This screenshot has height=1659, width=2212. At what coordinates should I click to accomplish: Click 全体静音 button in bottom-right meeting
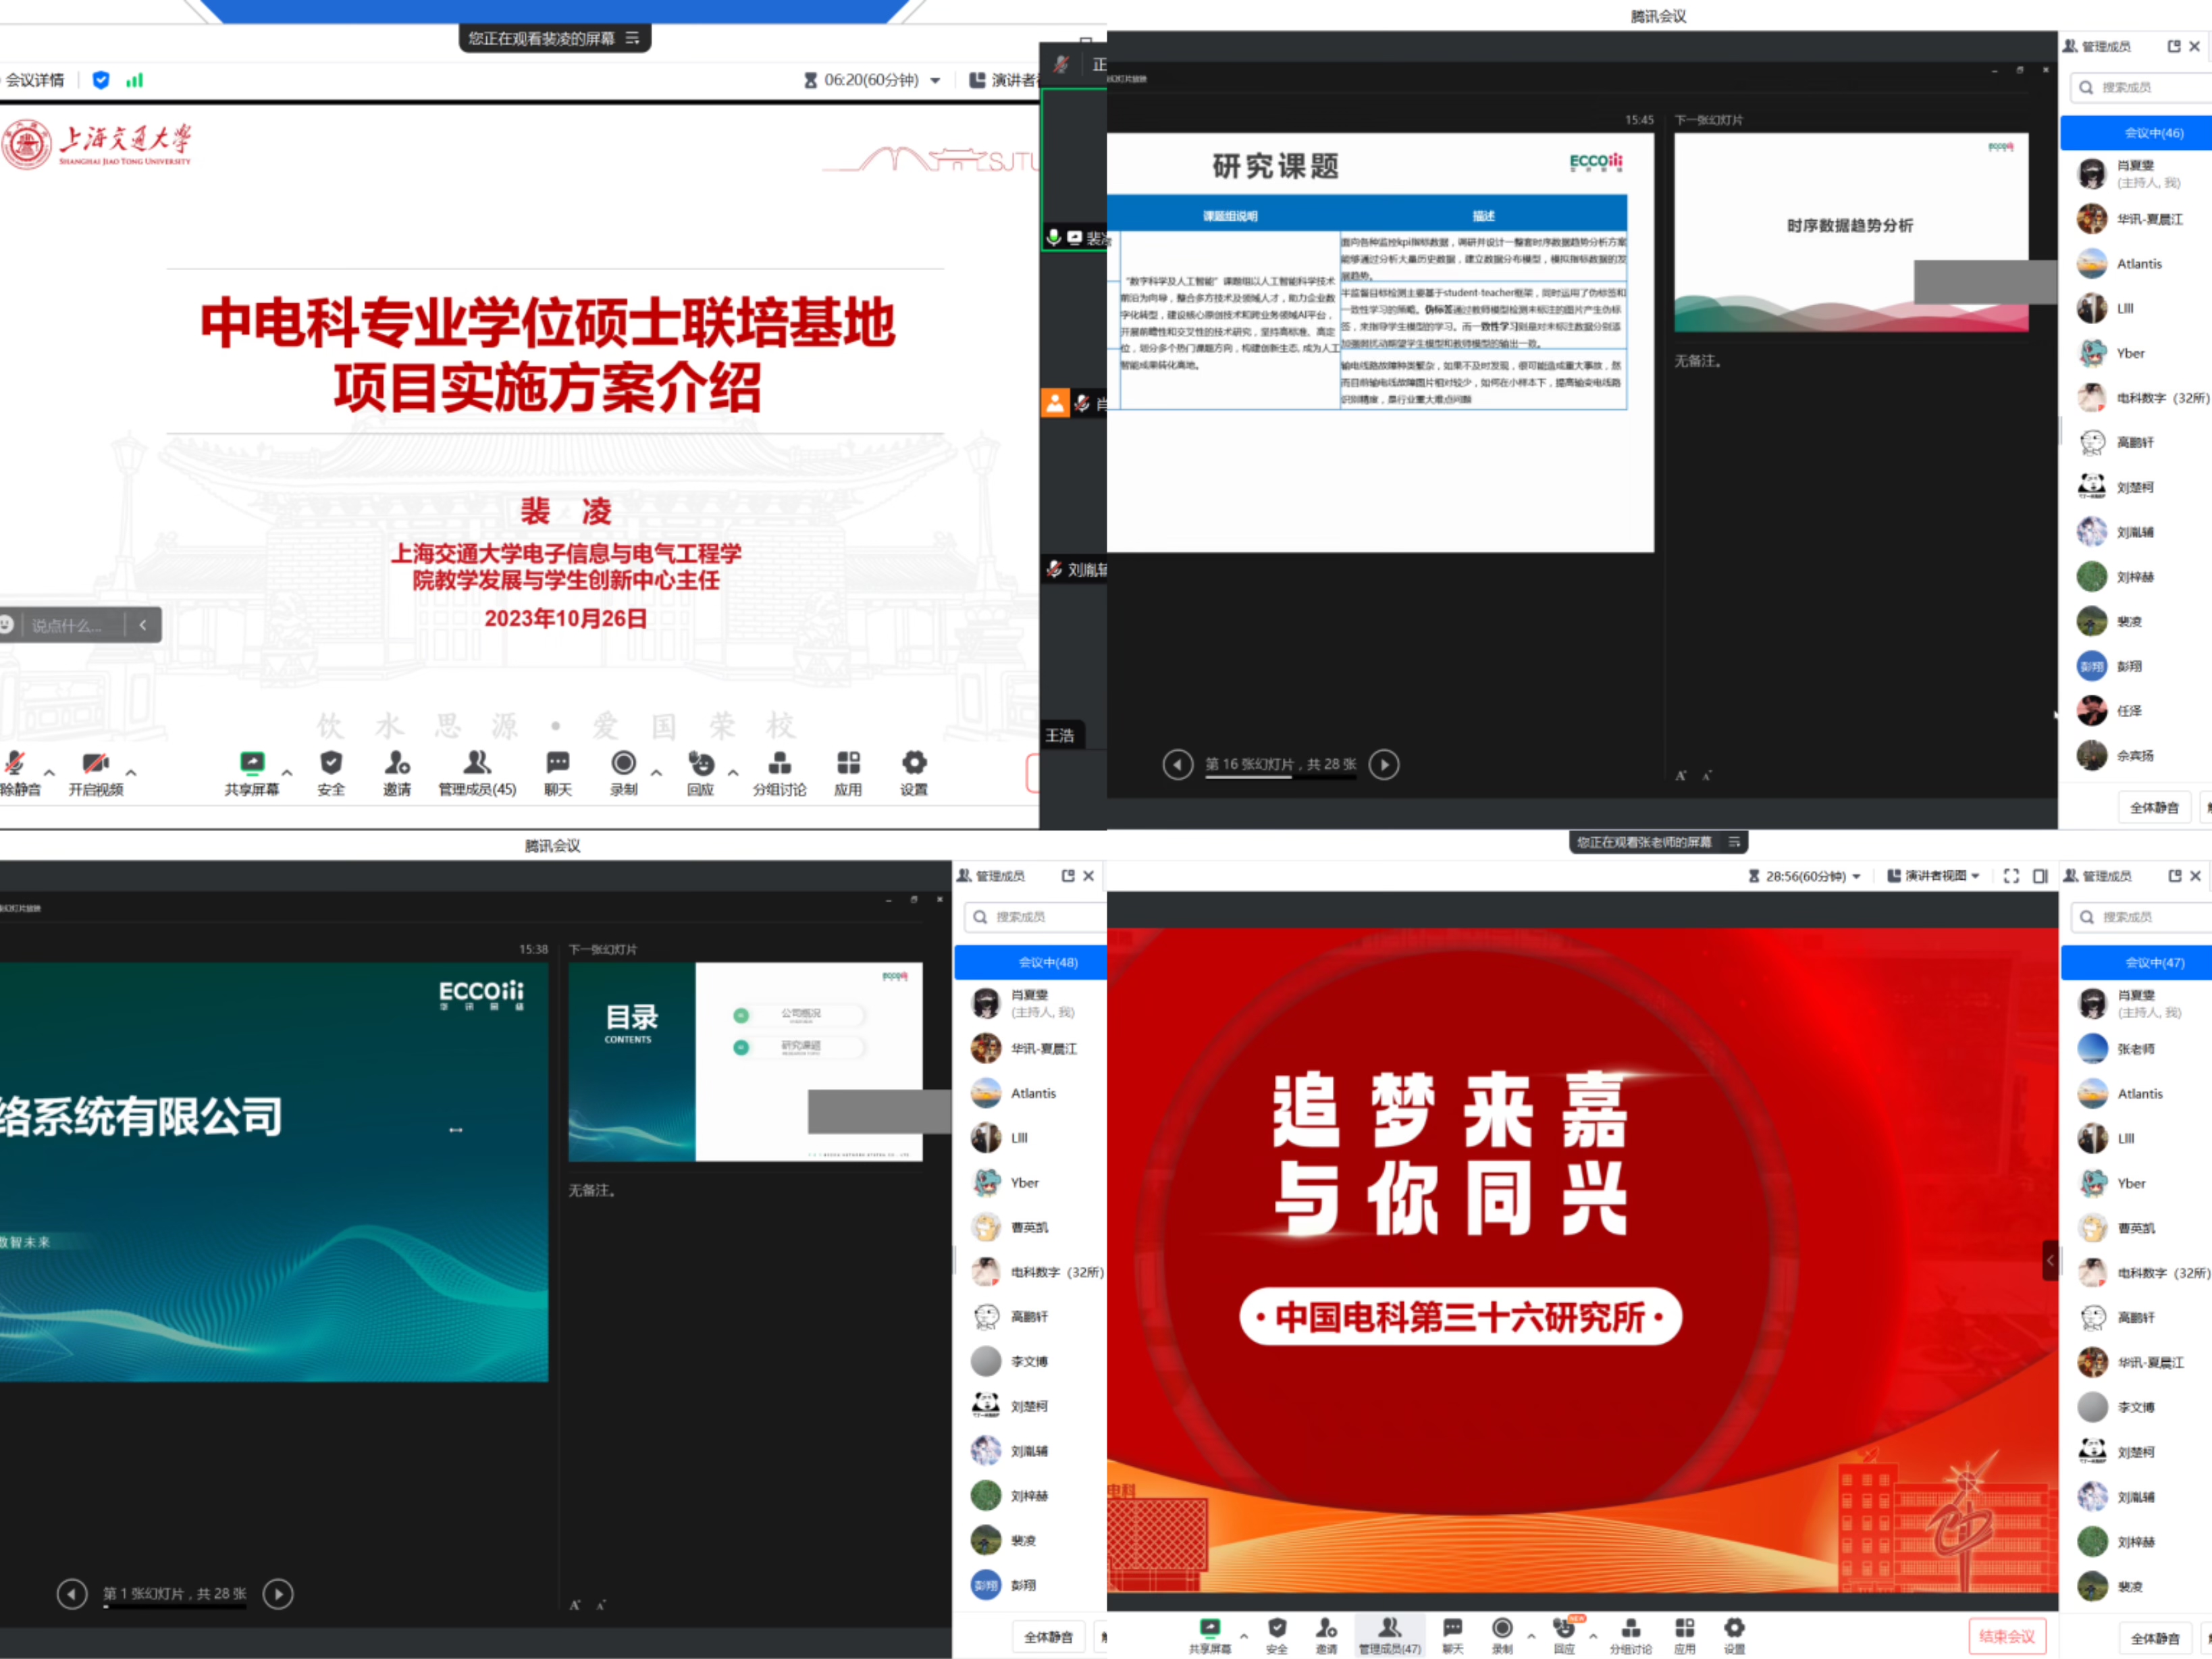pos(2155,1638)
